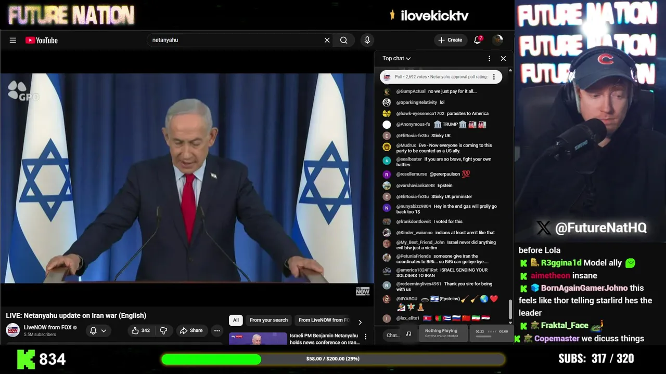Image resolution: width=666 pixels, height=374 pixels.
Task: Open options for Israeli PM news conference video
Action: [365, 337]
